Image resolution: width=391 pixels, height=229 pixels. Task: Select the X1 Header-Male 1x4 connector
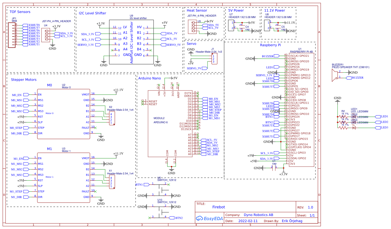tap(112, 182)
